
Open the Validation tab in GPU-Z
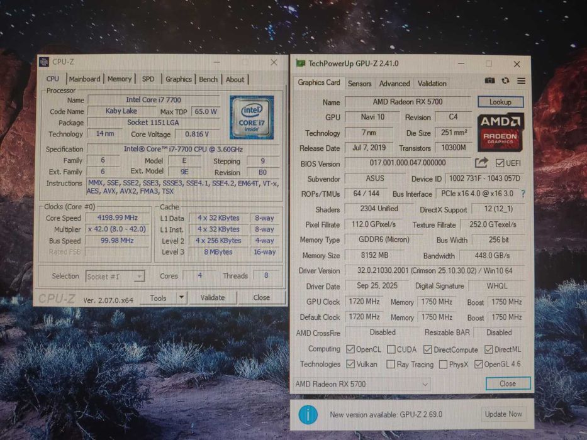pyautogui.click(x=432, y=84)
